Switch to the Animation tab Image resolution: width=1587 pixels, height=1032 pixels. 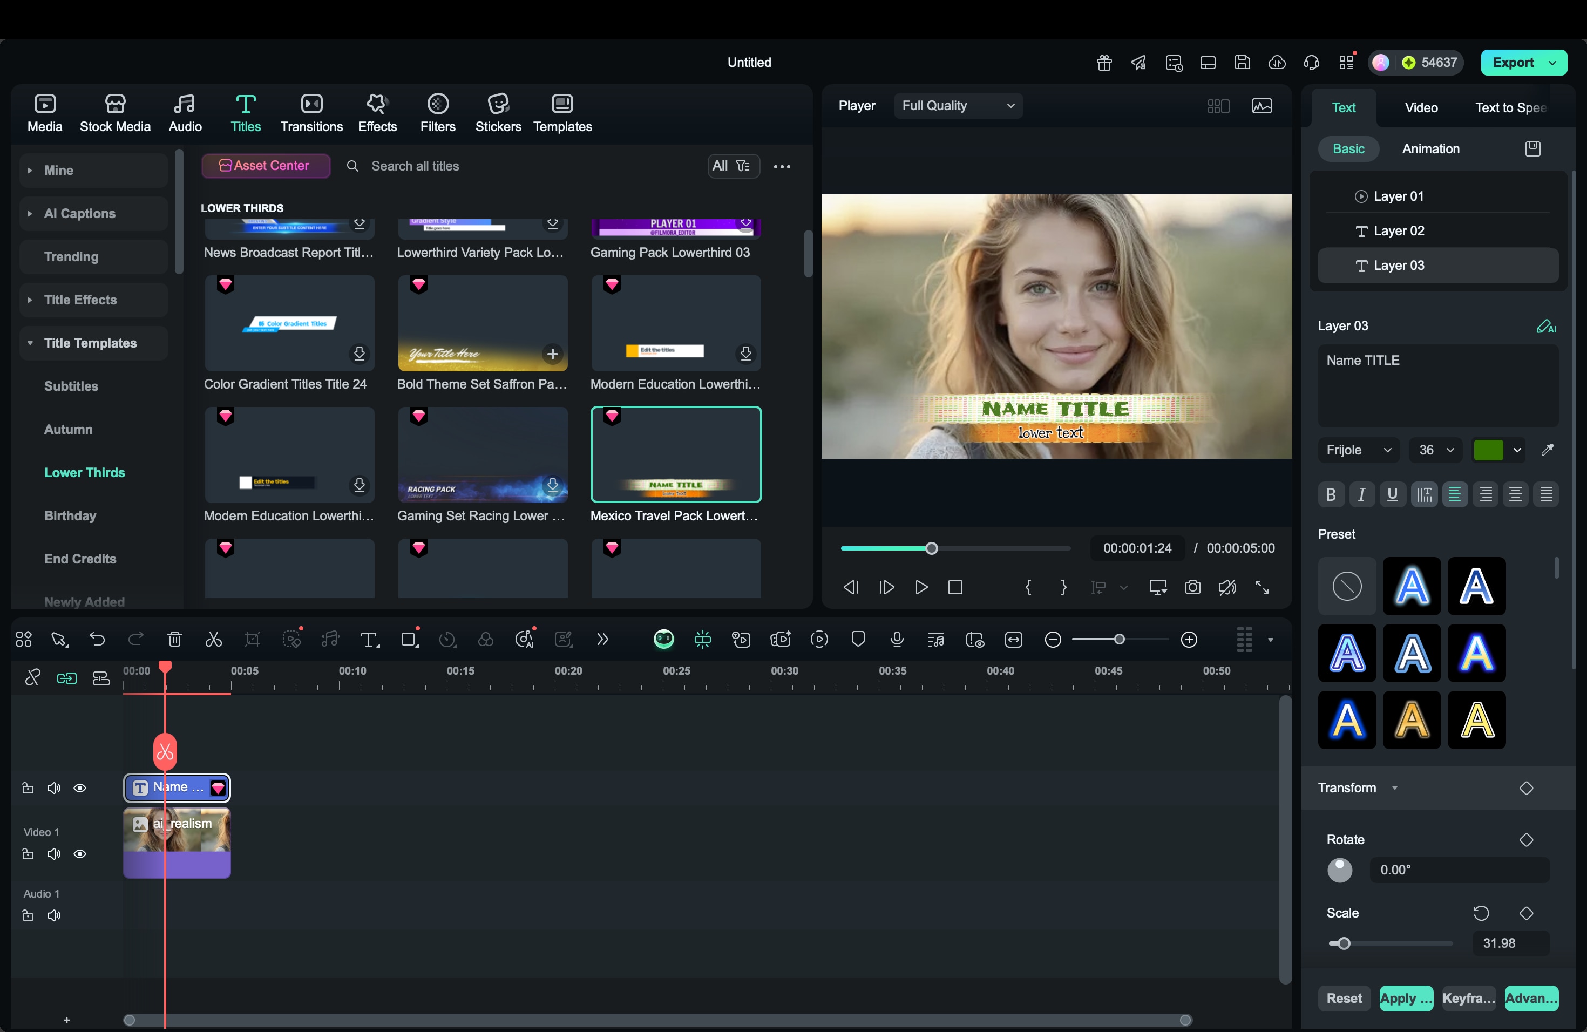click(x=1430, y=148)
